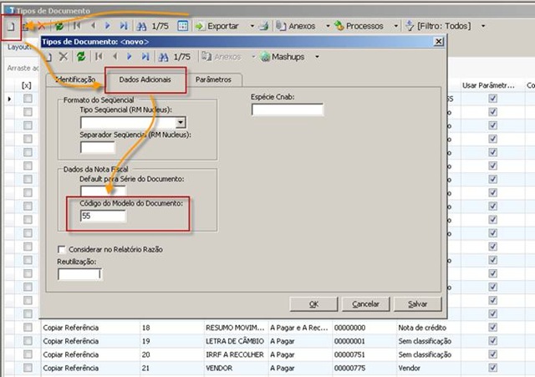Click the OK button

coord(314,304)
